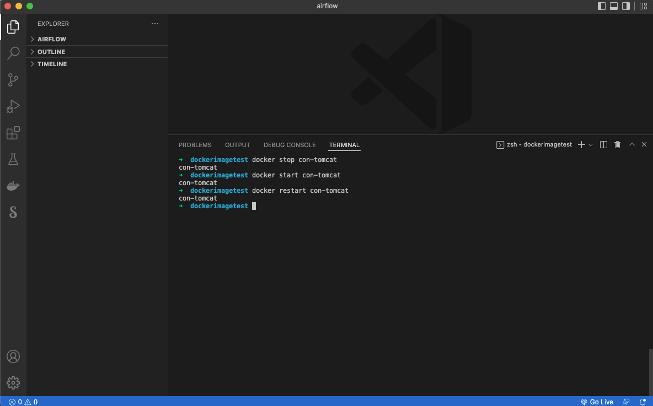Switch to the PROBLEMS tab
This screenshot has width=653, height=406.
click(x=195, y=145)
